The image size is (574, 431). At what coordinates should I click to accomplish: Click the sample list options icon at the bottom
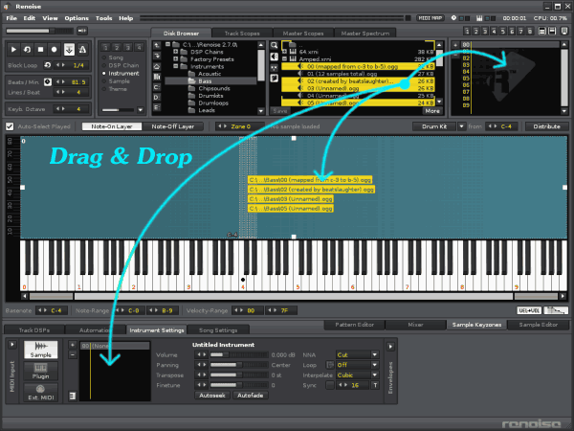coord(73,396)
